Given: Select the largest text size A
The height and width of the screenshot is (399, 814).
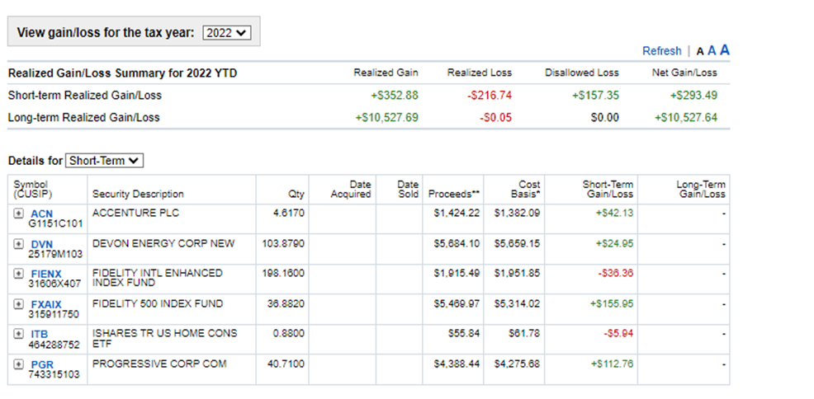Looking at the screenshot, I should click(x=724, y=50).
